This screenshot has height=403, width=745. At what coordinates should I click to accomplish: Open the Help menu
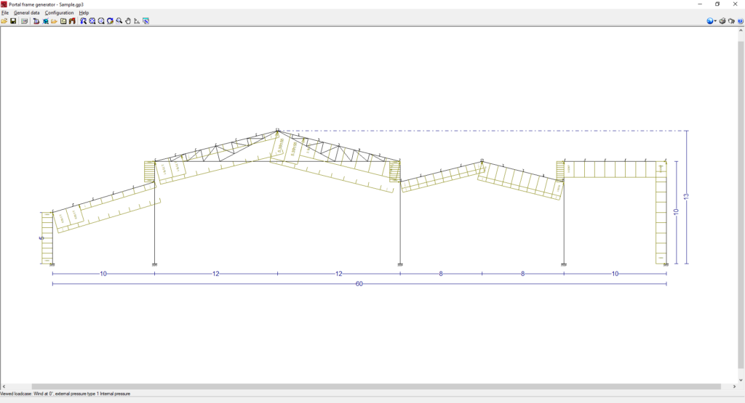pyautogui.click(x=84, y=13)
